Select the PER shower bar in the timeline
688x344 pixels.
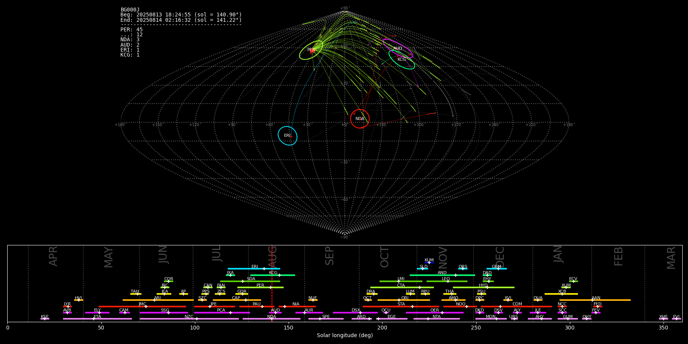(x=260, y=287)
